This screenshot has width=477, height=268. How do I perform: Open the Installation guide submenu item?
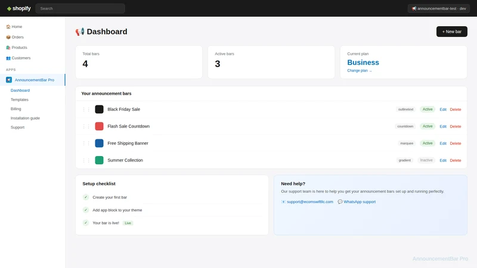pos(25,118)
